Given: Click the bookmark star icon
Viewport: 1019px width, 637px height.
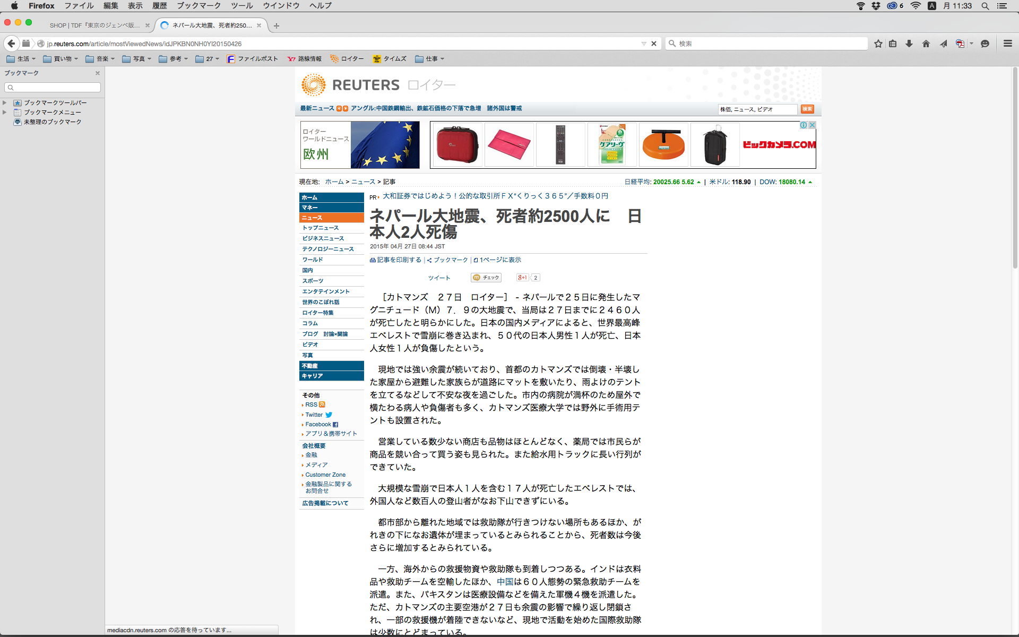Looking at the screenshot, I should tap(878, 44).
